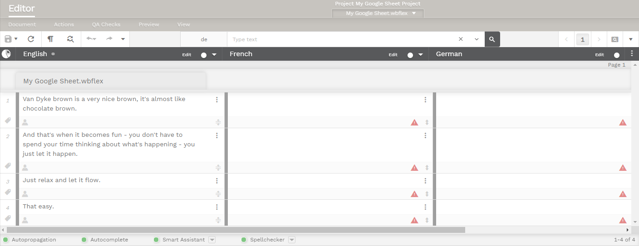Toggle the English column Edit circle
The height and width of the screenshot is (246, 639).
(x=203, y=55)
